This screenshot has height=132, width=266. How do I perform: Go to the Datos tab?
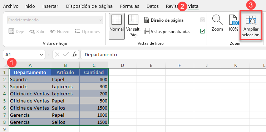click(153, 6)
